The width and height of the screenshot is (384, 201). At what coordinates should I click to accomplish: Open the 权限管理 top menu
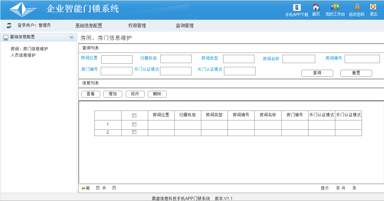(137, 26)
